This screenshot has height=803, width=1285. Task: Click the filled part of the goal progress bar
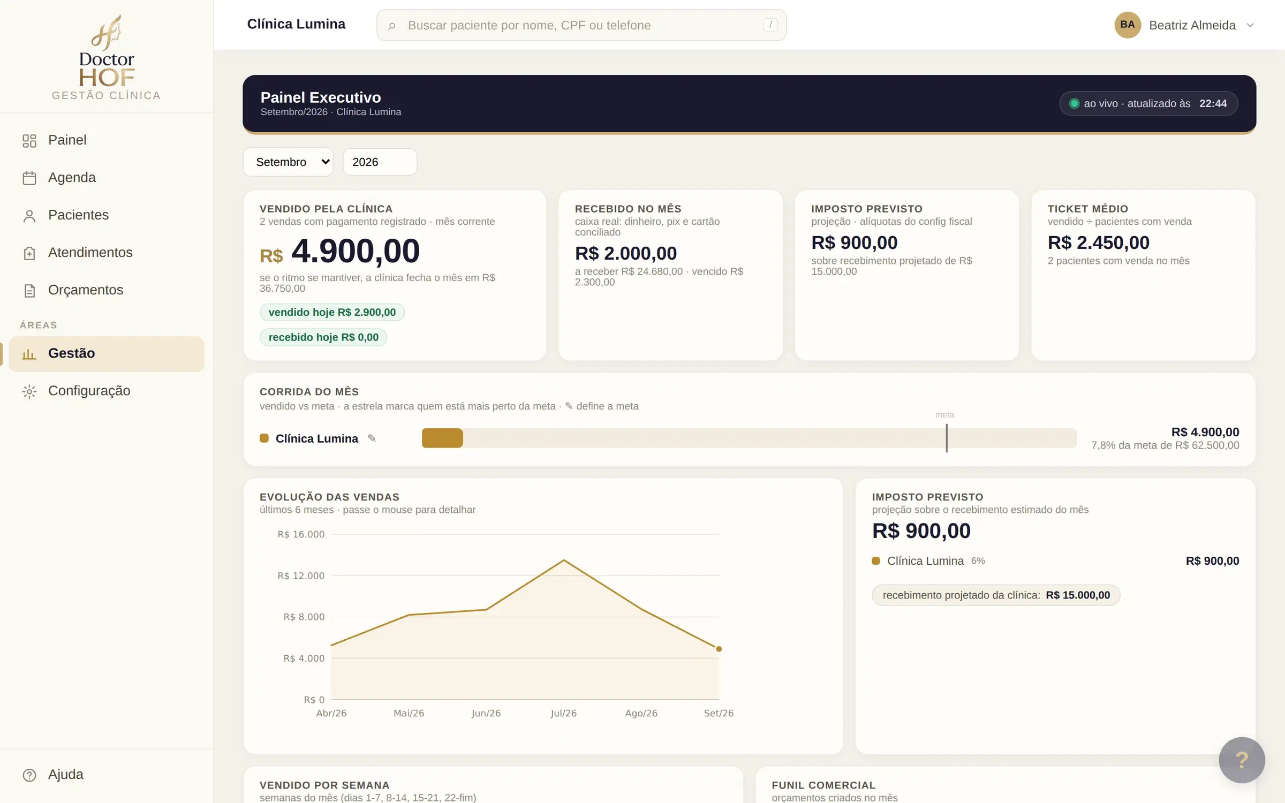pos(442,438)
